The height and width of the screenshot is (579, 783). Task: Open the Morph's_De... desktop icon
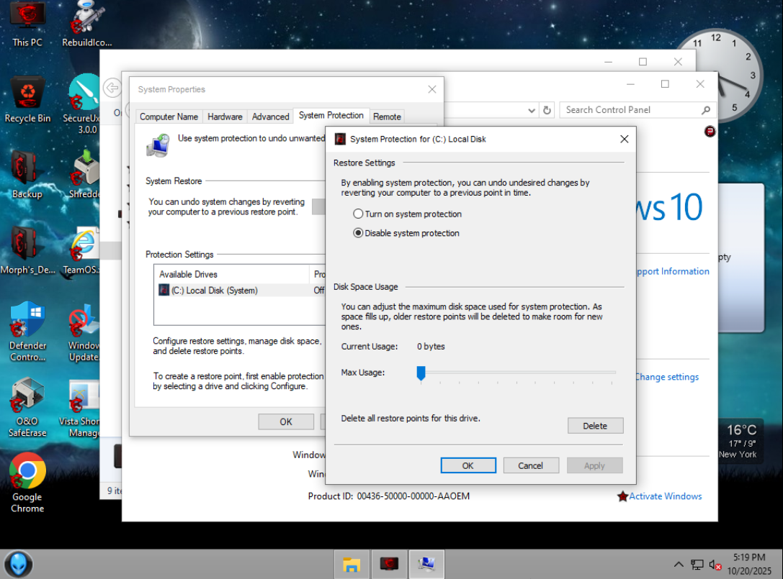pos(27,251)
